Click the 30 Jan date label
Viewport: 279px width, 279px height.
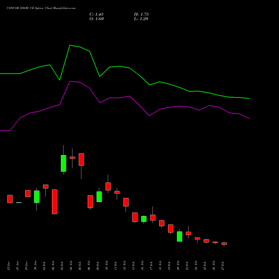[x=35, y=266]
